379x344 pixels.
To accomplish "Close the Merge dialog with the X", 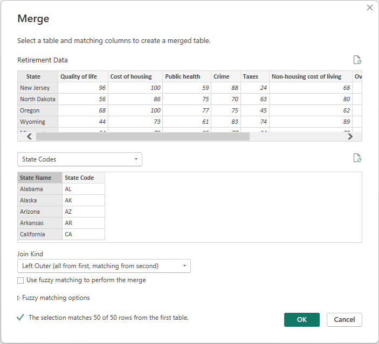I will pyautogui.click(x=370, y=8).
